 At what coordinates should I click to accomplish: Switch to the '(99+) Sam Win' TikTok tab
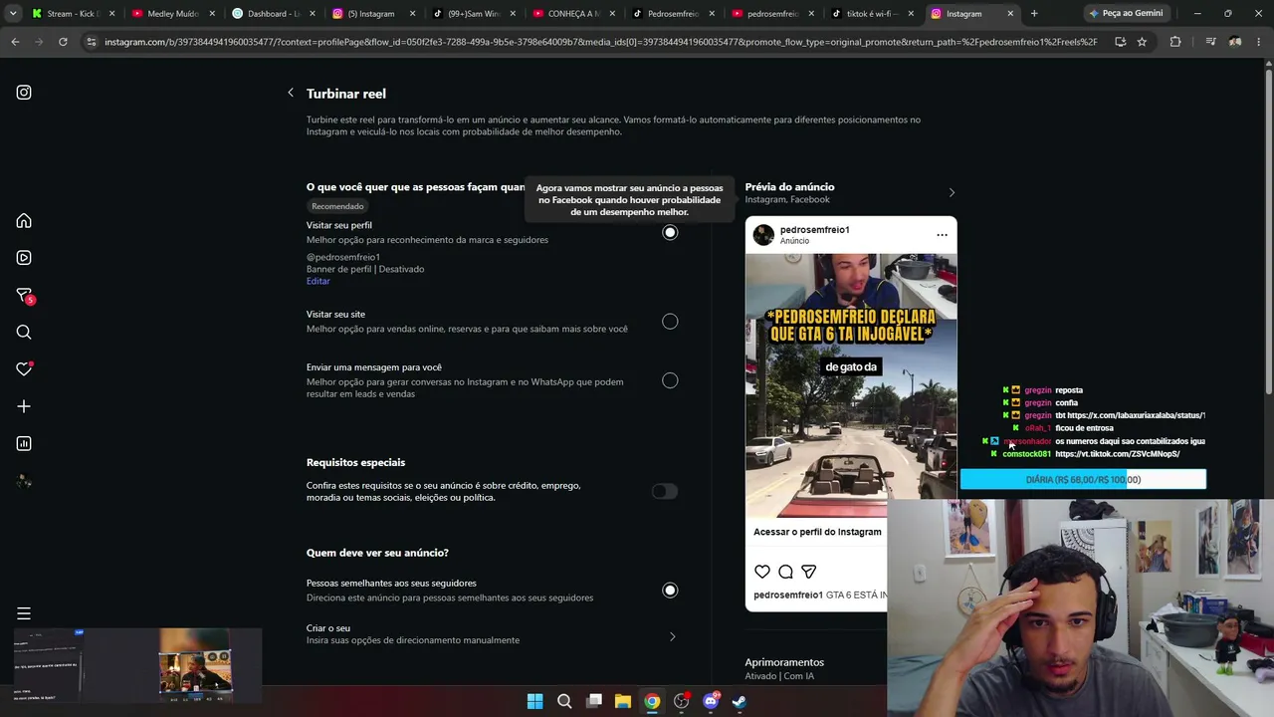(x=474, y=14)
